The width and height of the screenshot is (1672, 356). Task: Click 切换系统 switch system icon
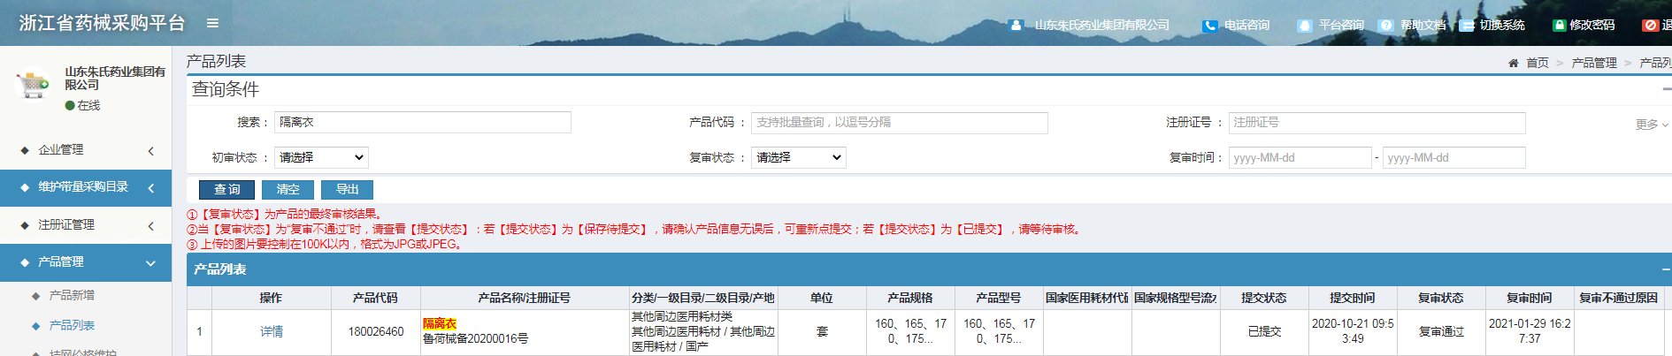tap(1467, 26)
